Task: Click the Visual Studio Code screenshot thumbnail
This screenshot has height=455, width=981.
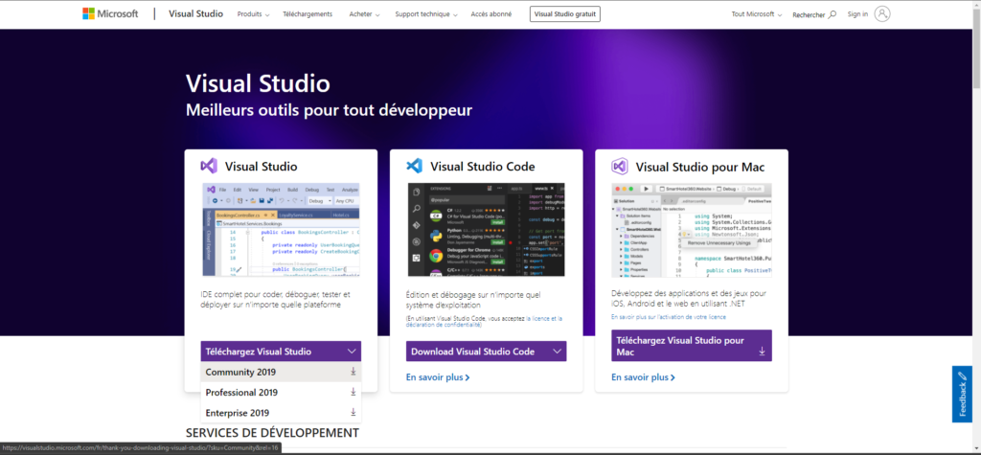Action: pyautogui.click(x=486, y=230)
